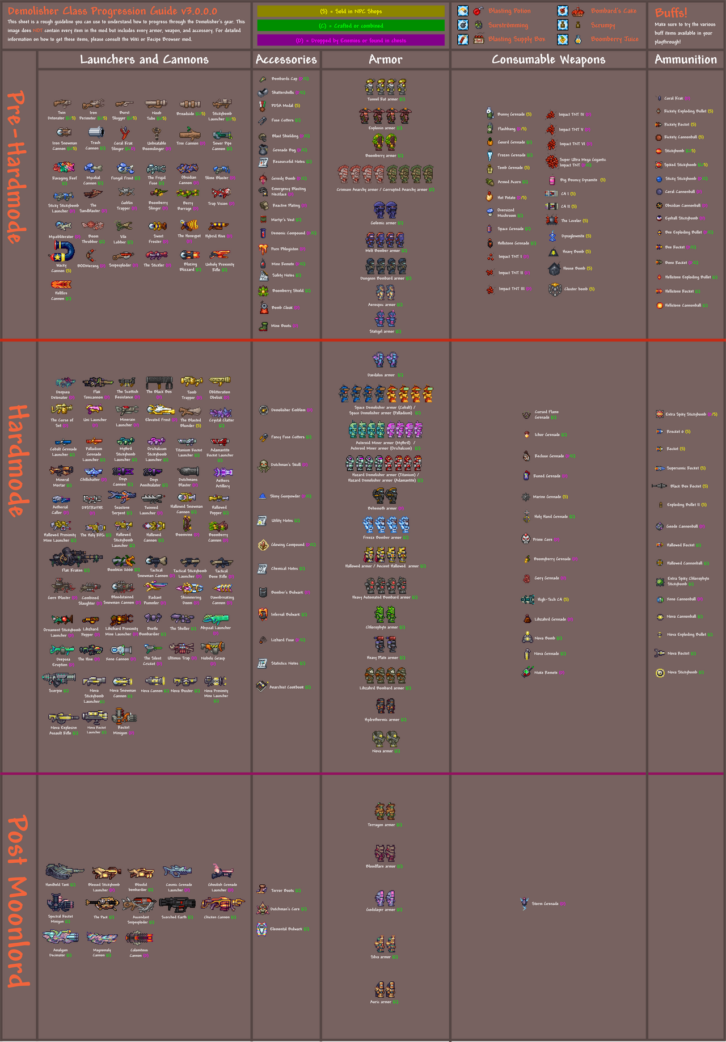The width and height of the screenshot is (726, 1042).
Task: Click the 'Scrumpy' buff label
Action: click(x=603, y=25)
